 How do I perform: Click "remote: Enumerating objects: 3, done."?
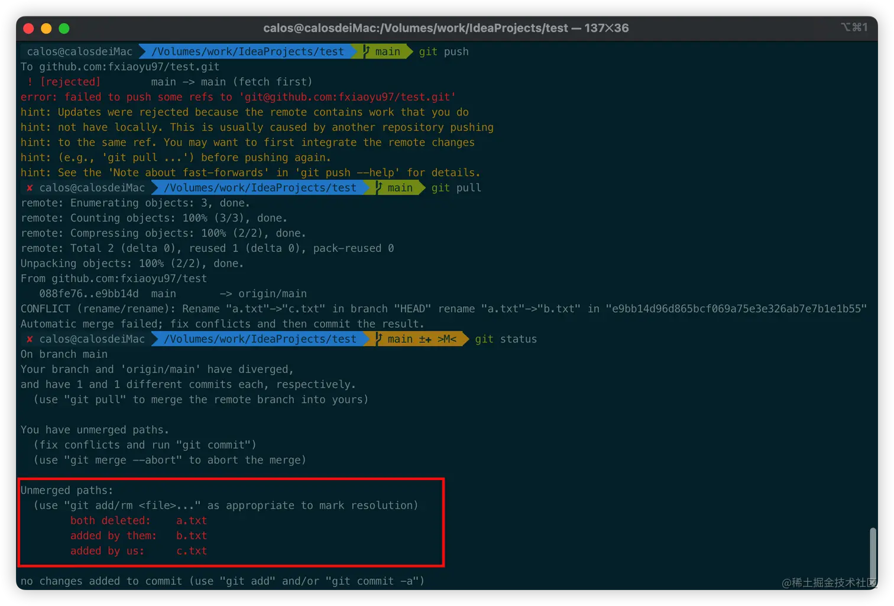click(135, 203)
